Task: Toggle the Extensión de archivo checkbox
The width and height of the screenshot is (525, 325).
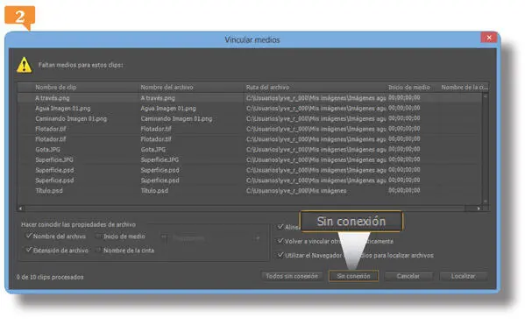Action: [28, 250]
